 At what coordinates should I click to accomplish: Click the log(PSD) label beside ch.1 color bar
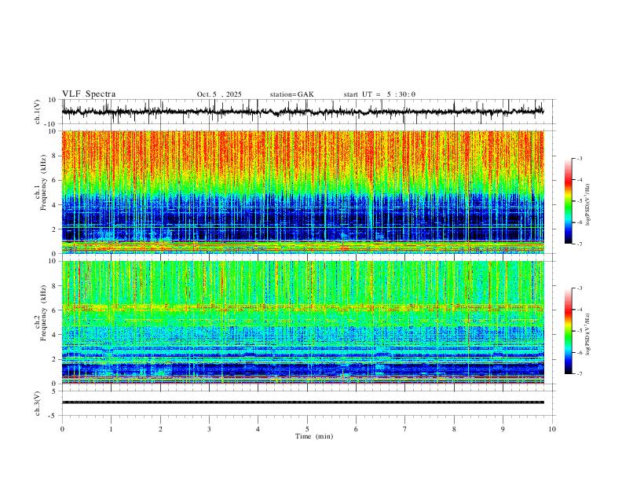click(x=587, y=204)
